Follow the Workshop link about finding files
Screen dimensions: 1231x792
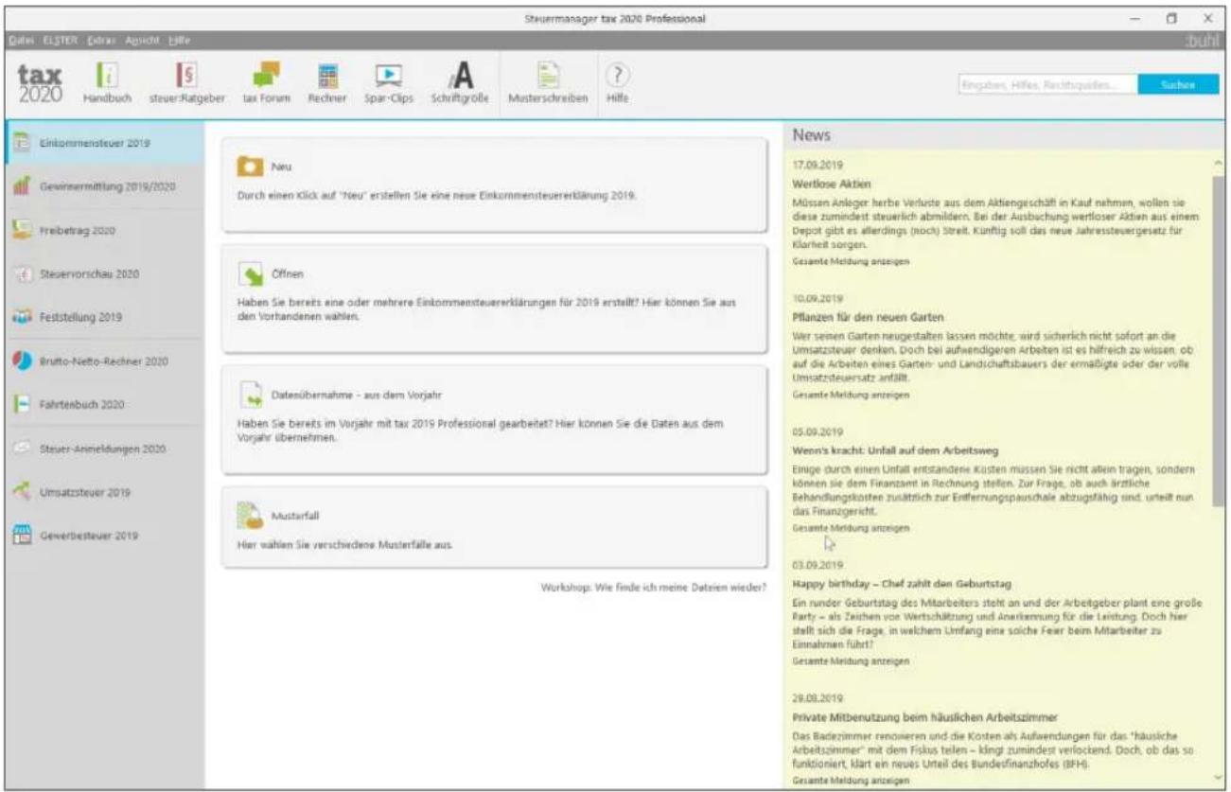653,587
